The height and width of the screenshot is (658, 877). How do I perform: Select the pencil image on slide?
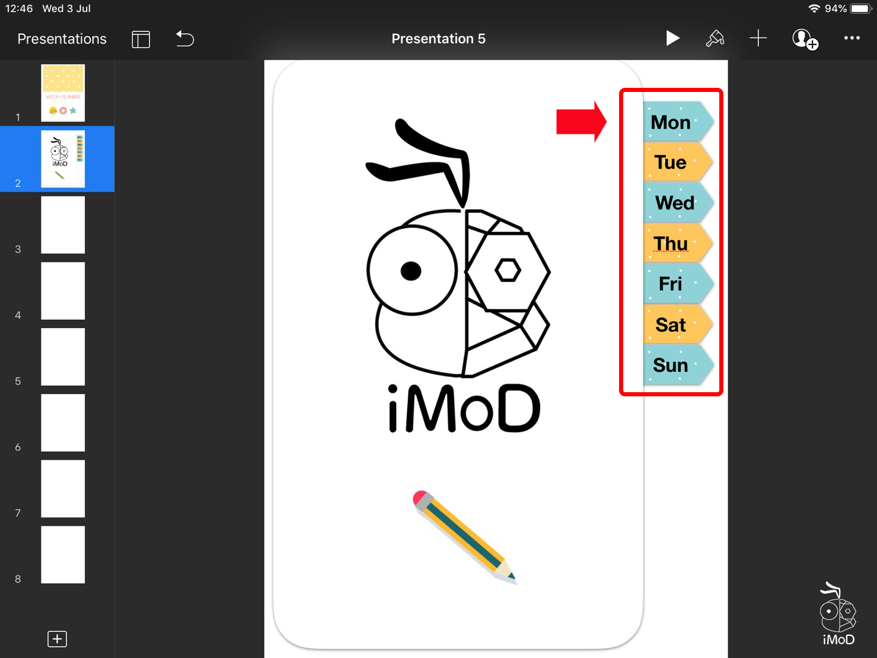[x=464, y=537]
